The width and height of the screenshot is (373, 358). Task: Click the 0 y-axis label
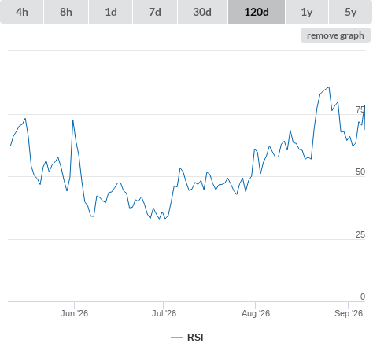(363, 297)
